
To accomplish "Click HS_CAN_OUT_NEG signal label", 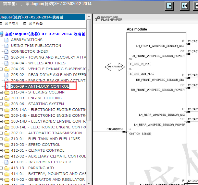I will (x=141, y=74).
